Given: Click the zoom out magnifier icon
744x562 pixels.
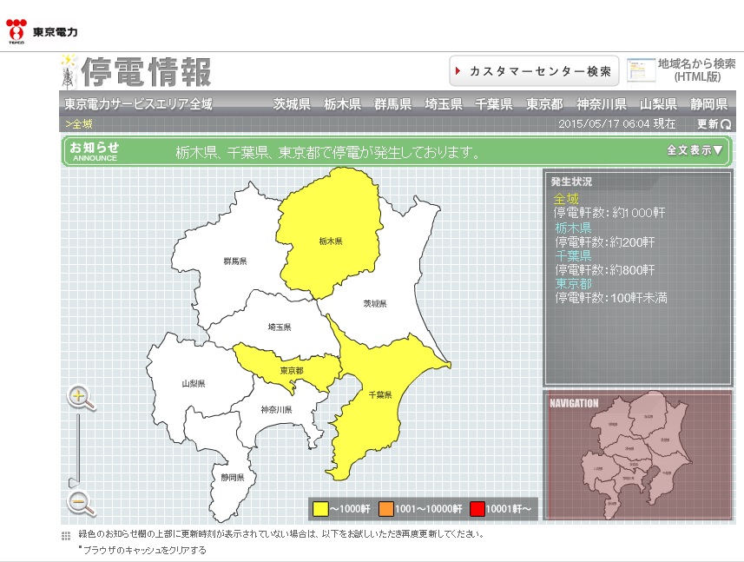Looking at the screenshot, I should tap(81, 502).
